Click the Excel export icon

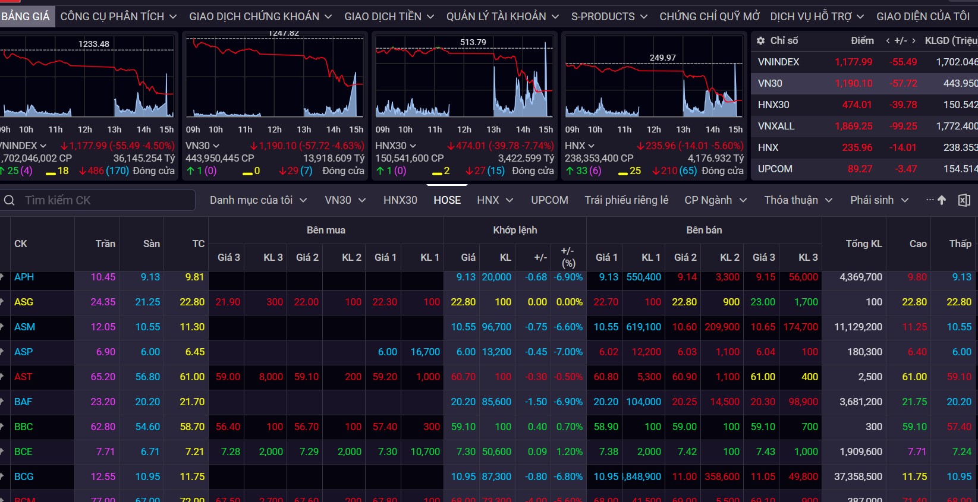pyautogui.click(x=964, y=200)
